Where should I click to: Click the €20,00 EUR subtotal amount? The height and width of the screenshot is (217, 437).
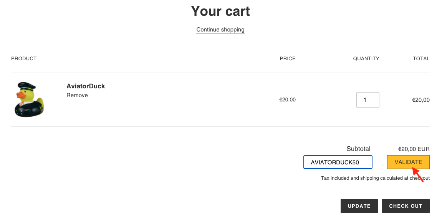tap(414, 149)
